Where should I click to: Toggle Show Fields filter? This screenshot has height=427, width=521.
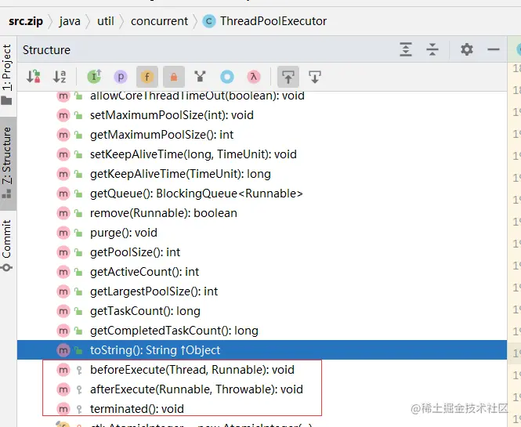(x=147, y=77)
